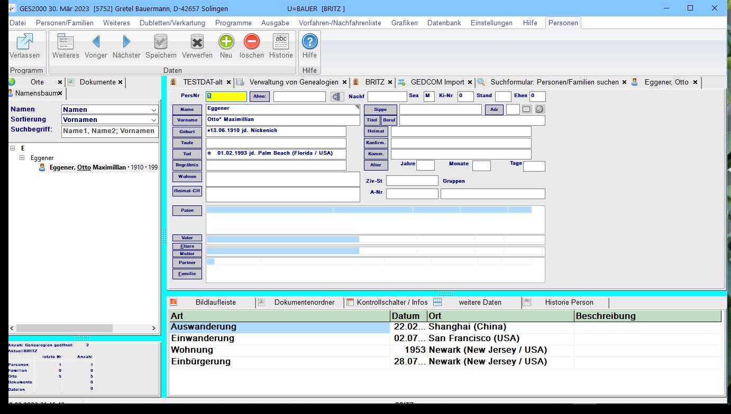Close the Dokumente panel tab

pos(121,82)
